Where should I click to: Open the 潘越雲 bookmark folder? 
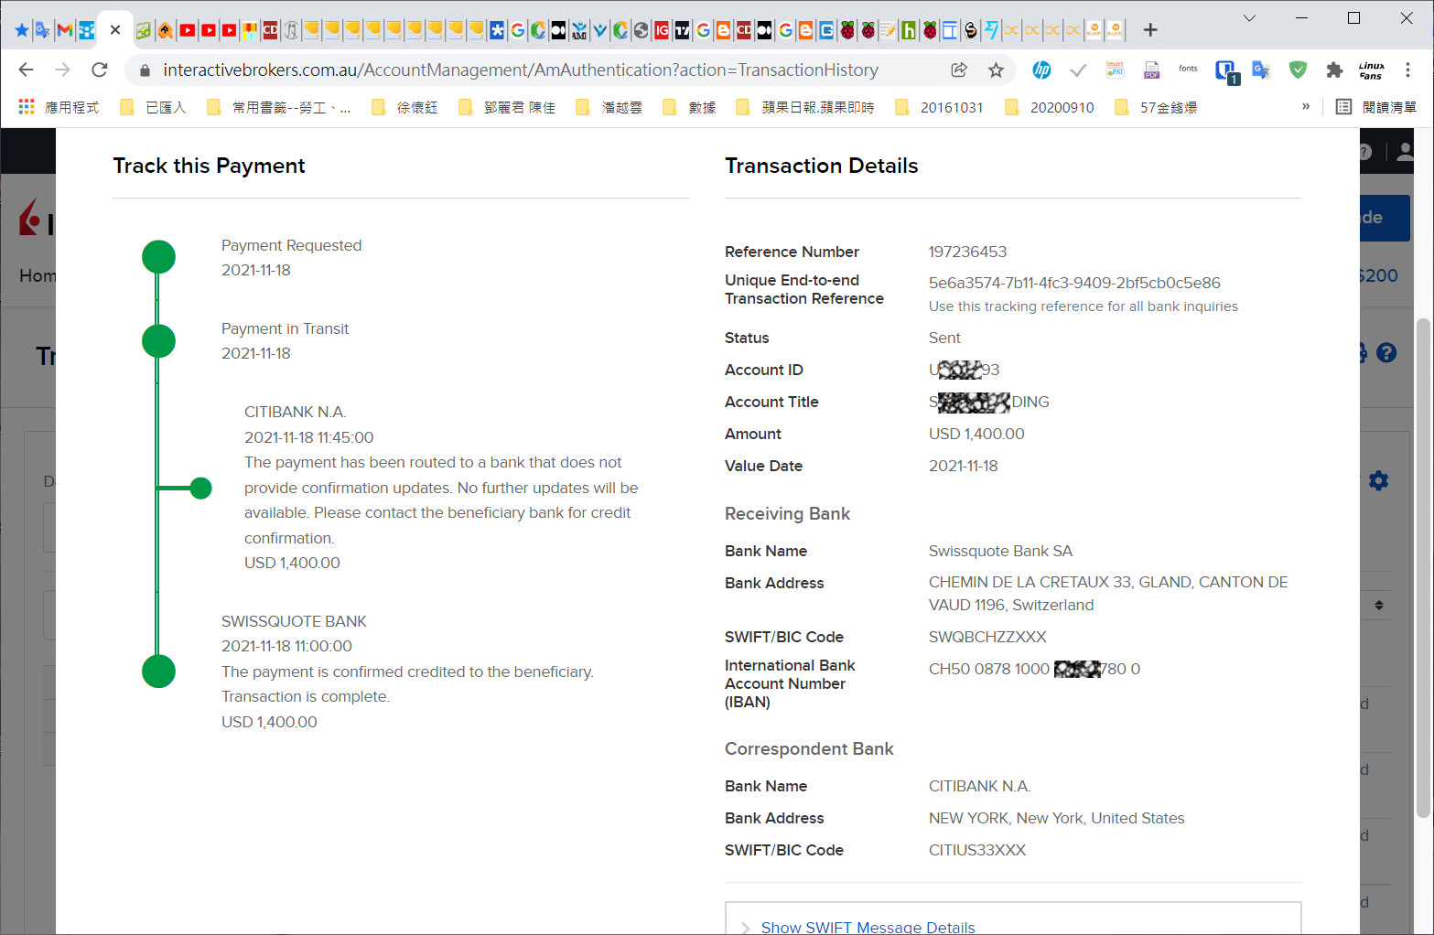609,107
